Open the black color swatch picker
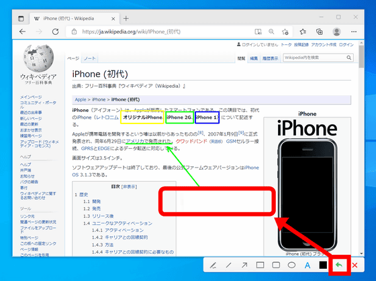The image size is (376, 281). pyautogui.click(x=323, y=265)
